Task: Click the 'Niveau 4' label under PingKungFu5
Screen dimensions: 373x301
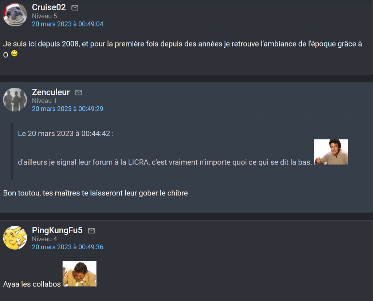Action: 44,239
